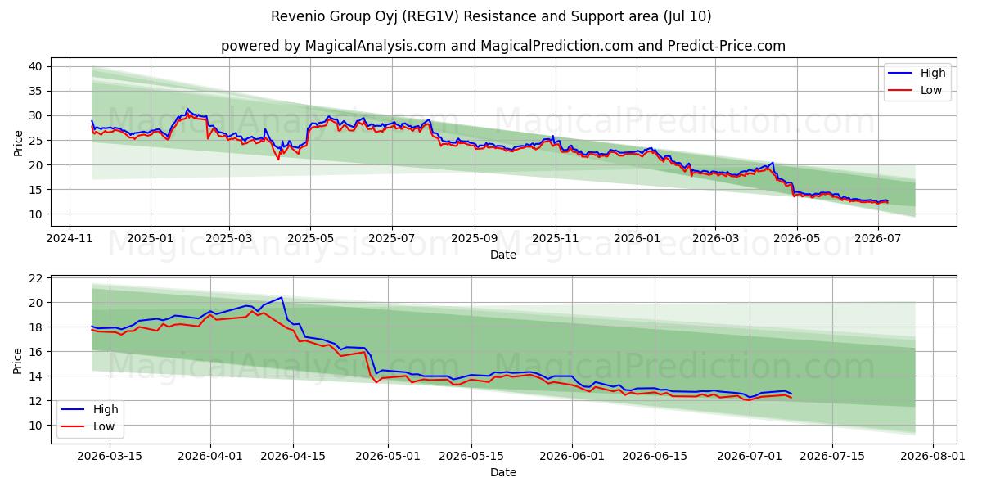The width and height of the screenshot is (982, 491).
Task: Click 'High' label in bottom chart legend
Action: tap(106, 409)
